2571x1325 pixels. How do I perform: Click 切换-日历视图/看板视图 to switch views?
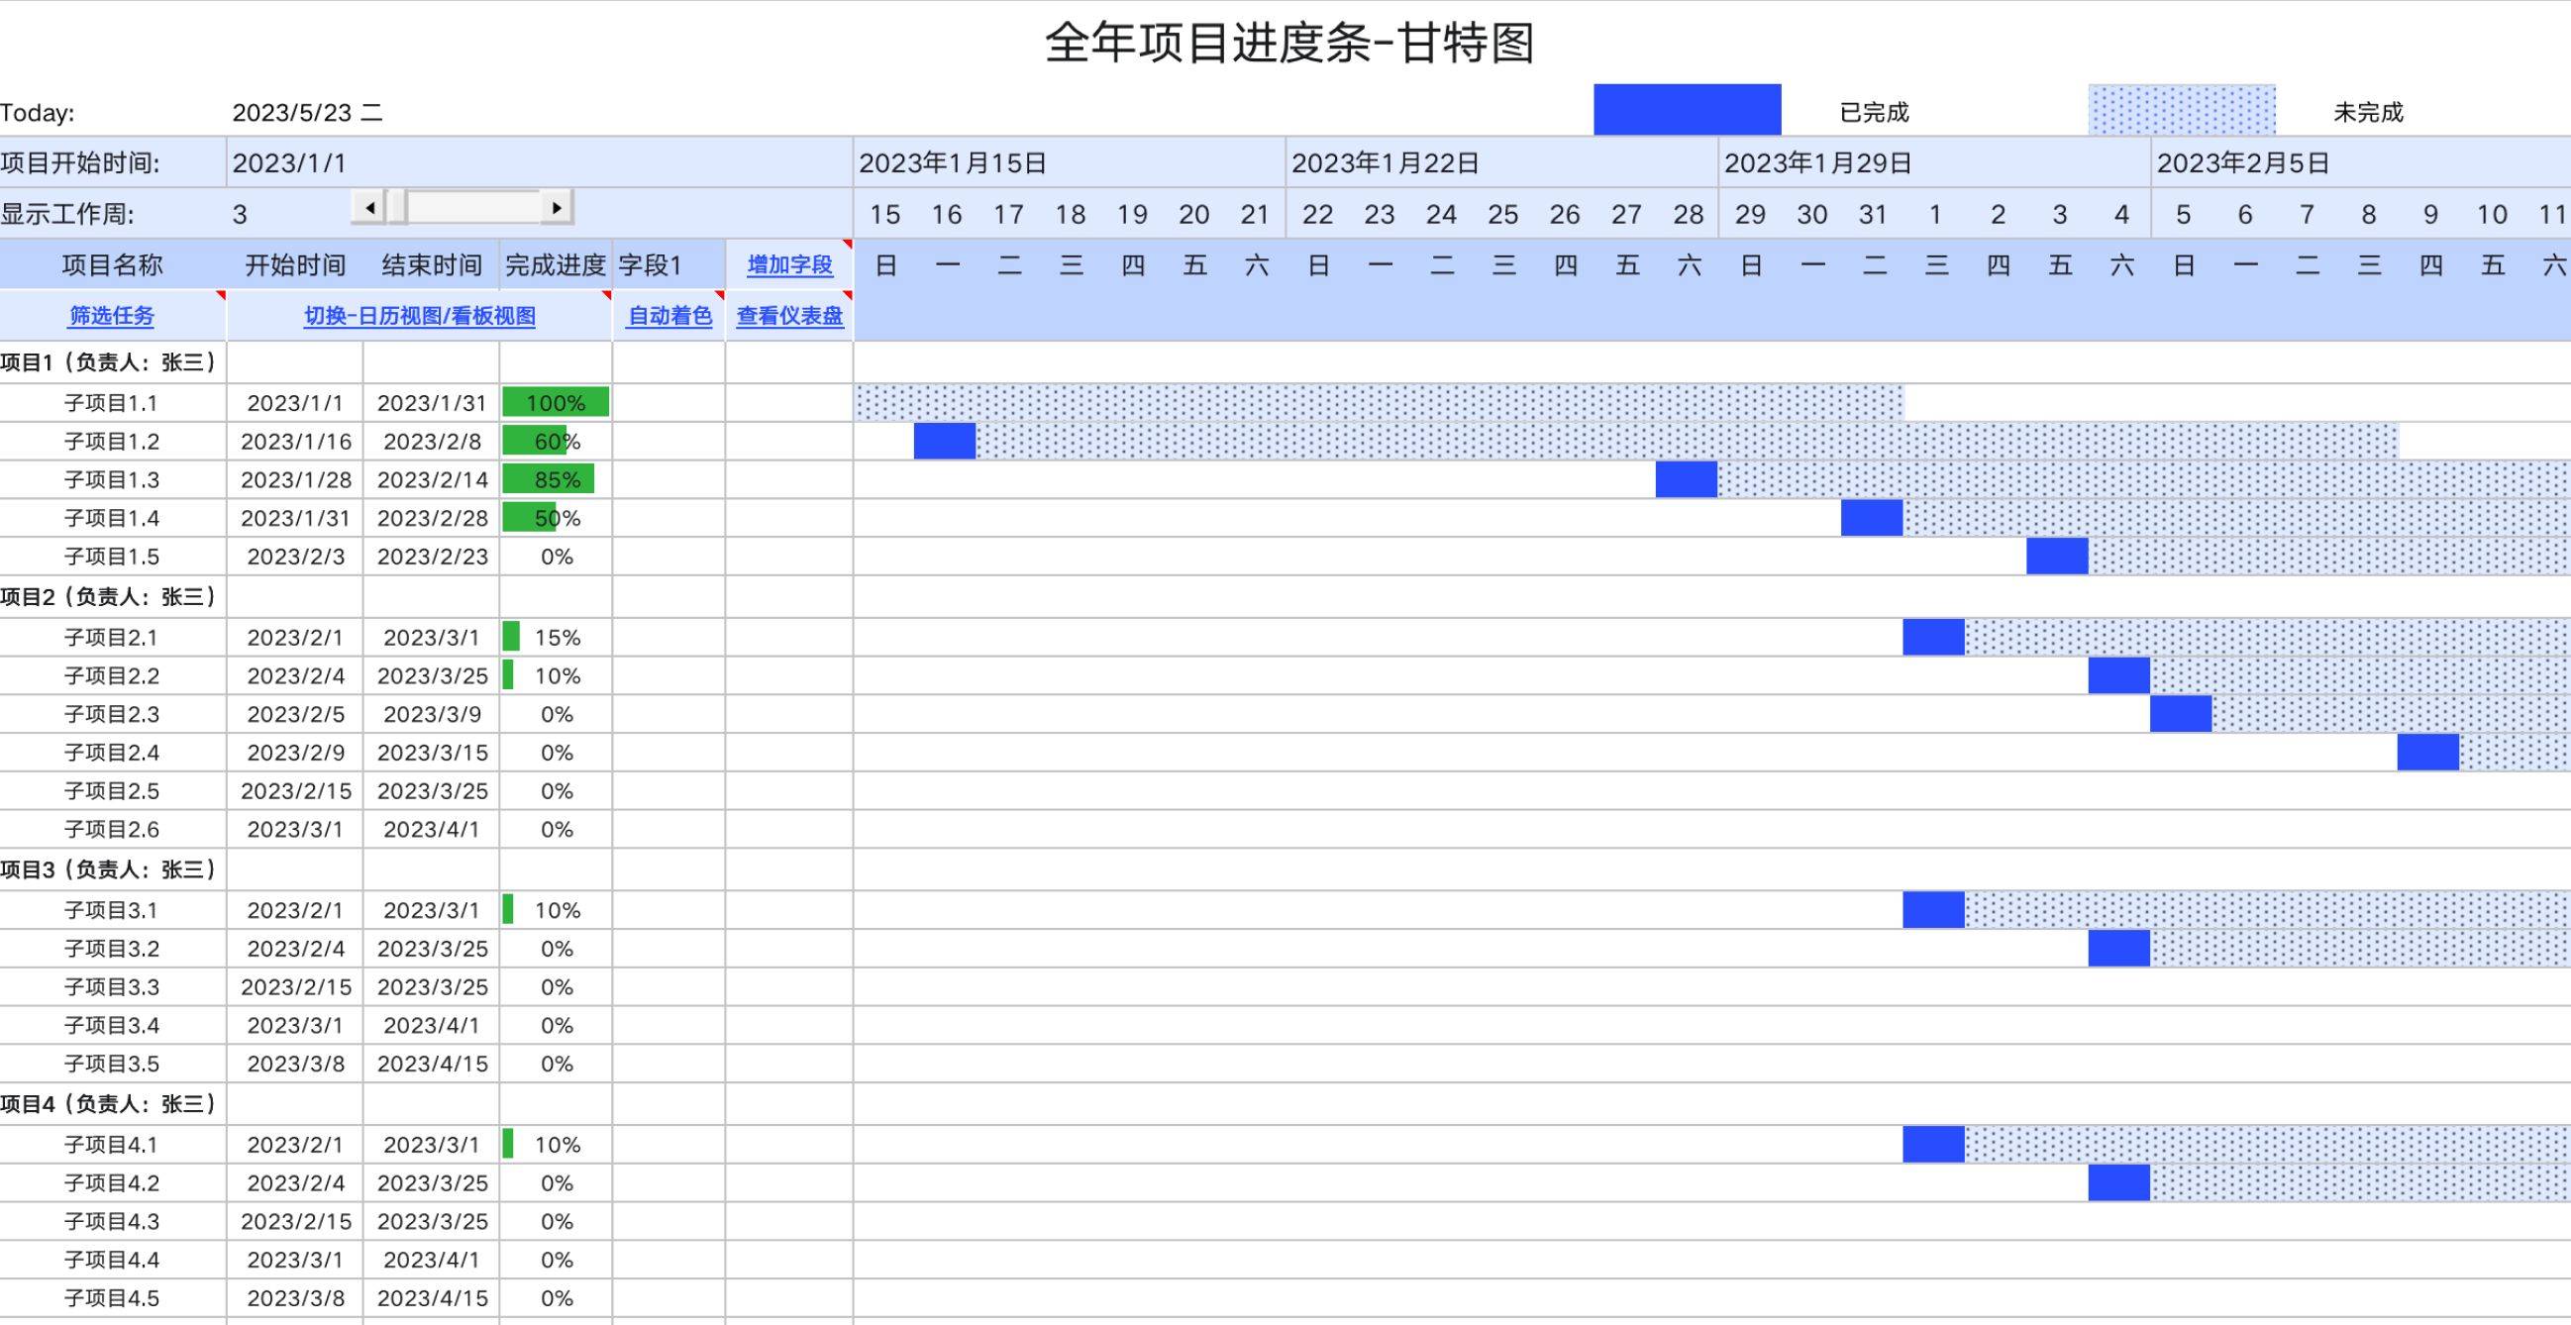419,315
